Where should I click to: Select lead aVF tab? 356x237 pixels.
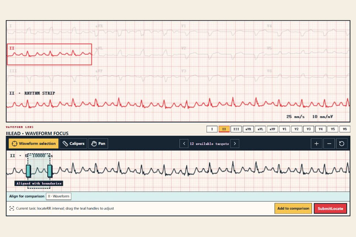coord(272,129)
